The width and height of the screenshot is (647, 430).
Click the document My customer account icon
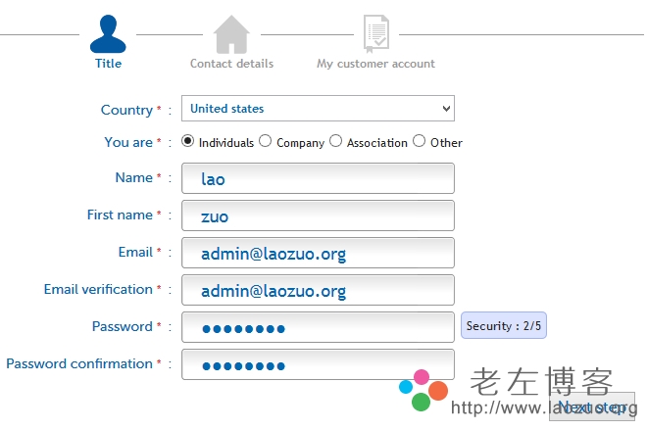coord(375,34)
